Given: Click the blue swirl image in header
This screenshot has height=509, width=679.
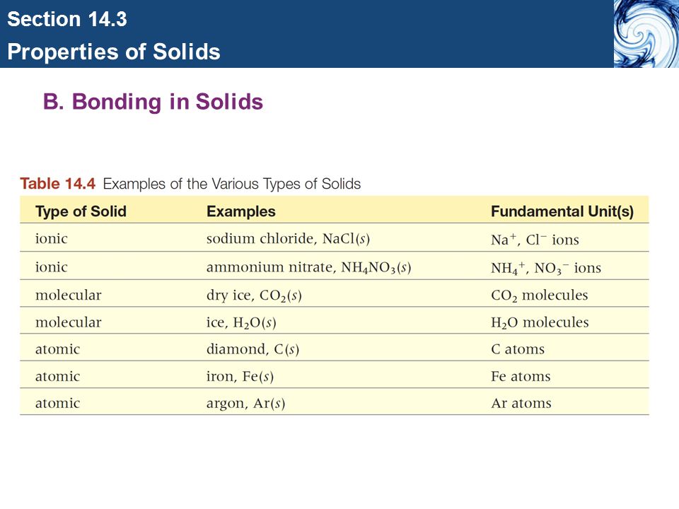Looking at the screenshot, I should [646, 34].
